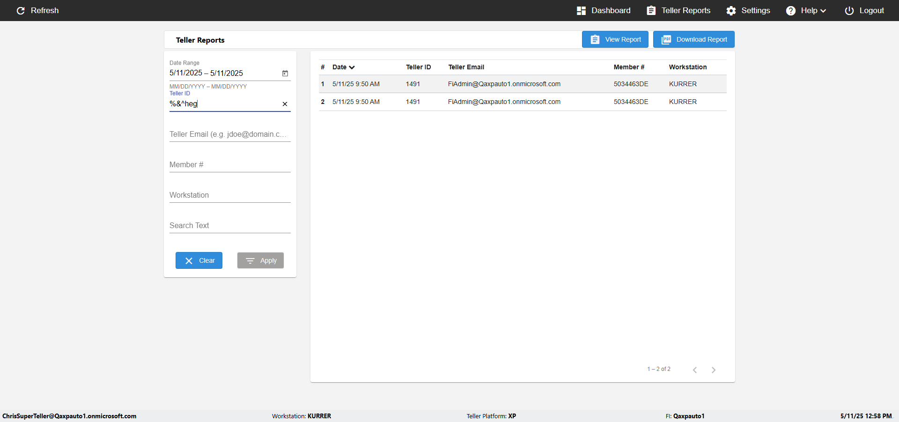899x422 pixels.
Task: Toggle the Date column sort arrow
Action: pos(352,67)
